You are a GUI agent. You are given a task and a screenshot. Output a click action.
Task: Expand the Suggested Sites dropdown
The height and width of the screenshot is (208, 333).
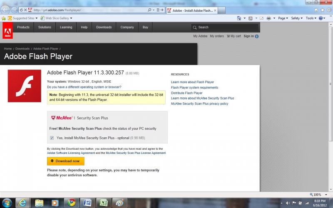click(25, 18)
